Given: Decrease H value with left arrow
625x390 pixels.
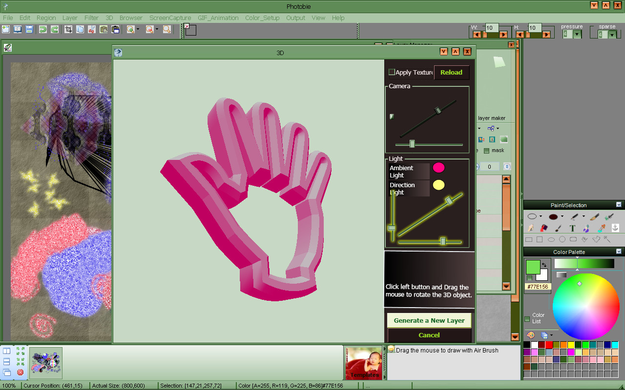Looking at the screenshot, I should click(520, 35).
